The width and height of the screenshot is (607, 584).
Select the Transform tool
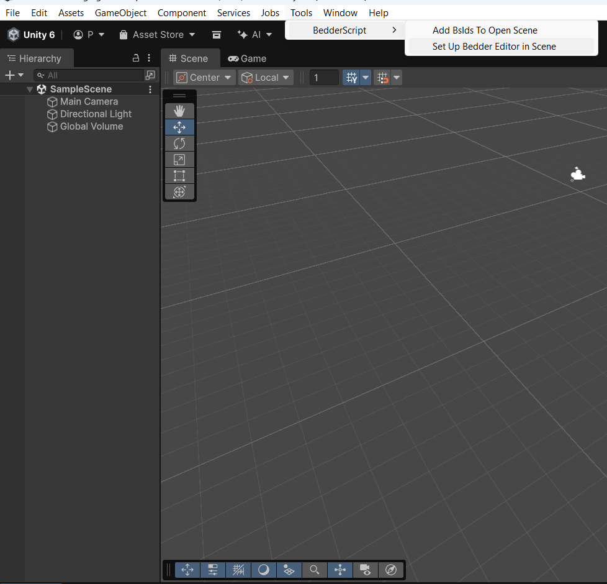179,192
